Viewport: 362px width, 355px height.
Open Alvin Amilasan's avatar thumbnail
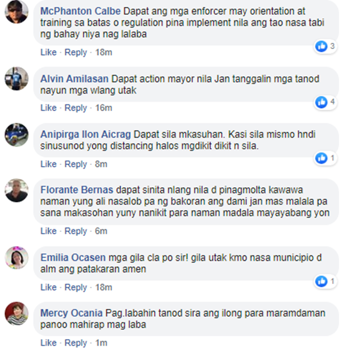tap(16, 79)
